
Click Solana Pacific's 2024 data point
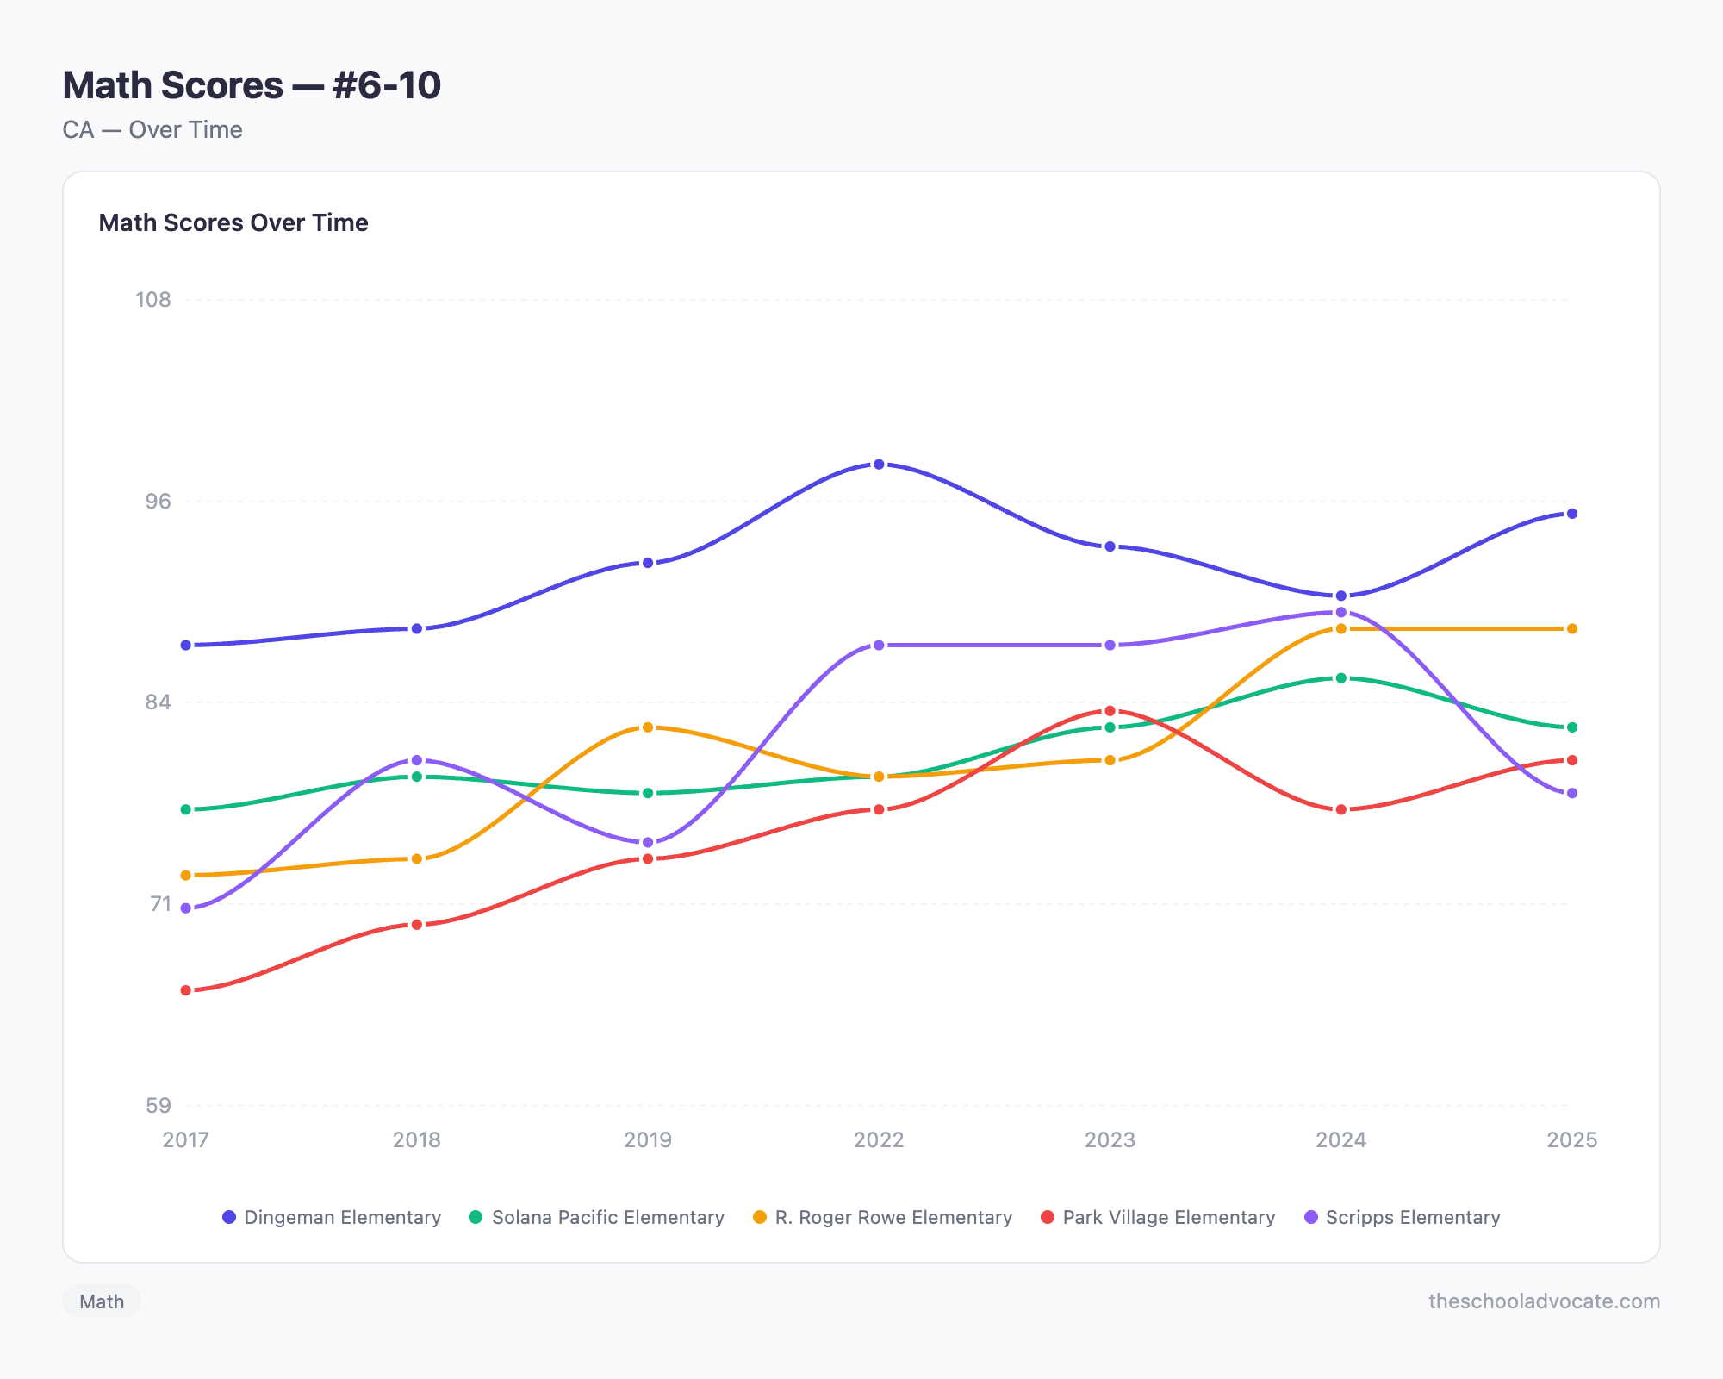click(1340, 678)
